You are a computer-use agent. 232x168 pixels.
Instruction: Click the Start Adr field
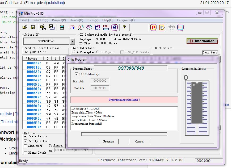[100, 81]
